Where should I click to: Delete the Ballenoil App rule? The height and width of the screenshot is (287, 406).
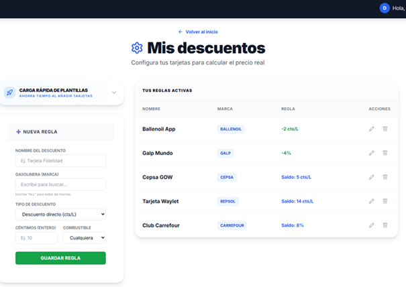pos(385,129)
